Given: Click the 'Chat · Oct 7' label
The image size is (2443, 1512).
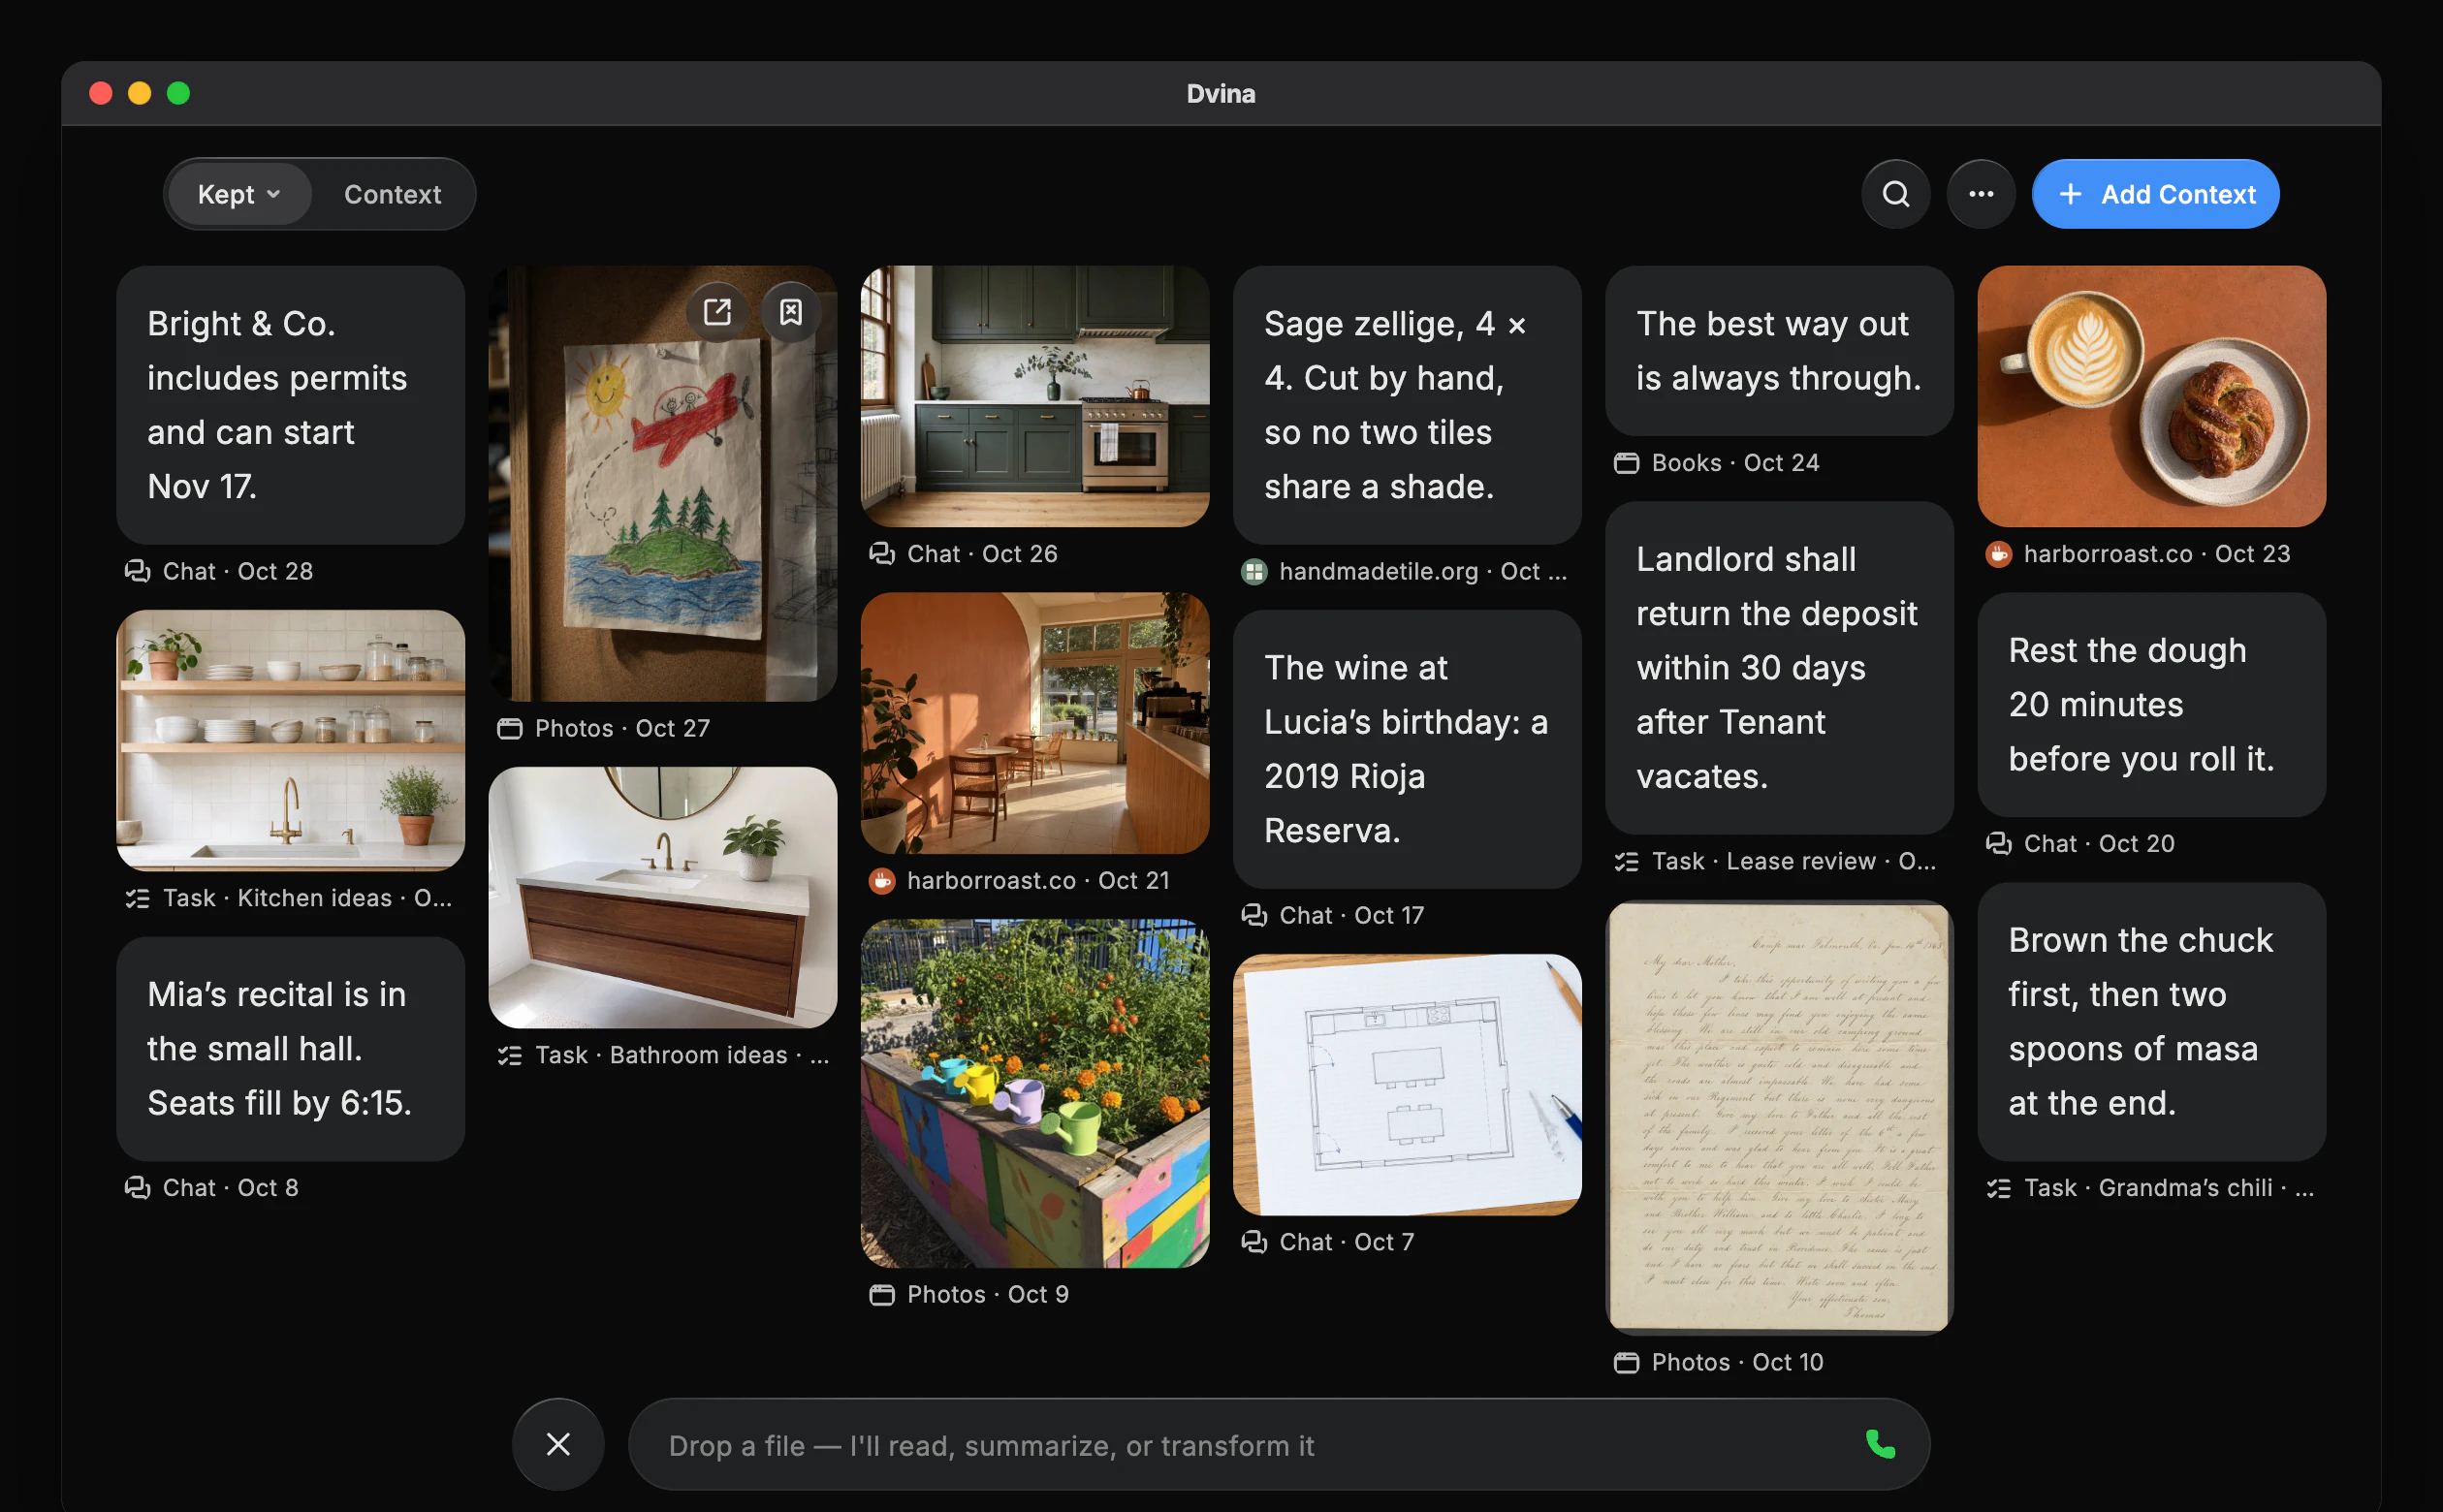Looking at the screenshot, I should (x=1328, y=1242).
